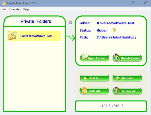Minimize the Free Folder Hider window
Screen dimensions: 151x115
(123, 3)
